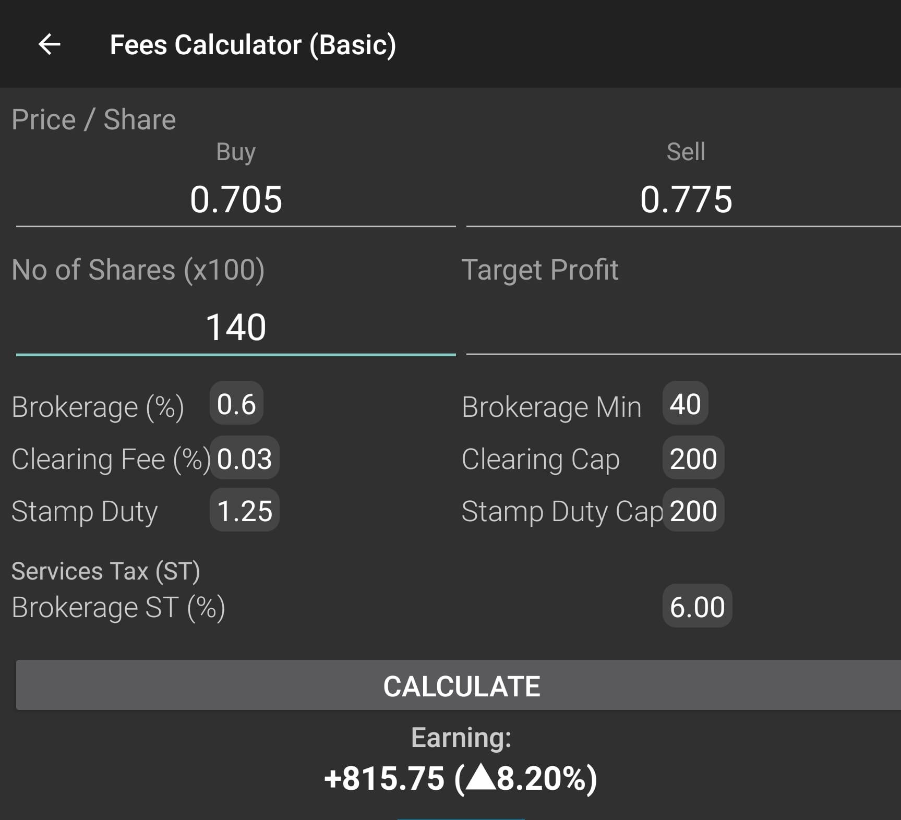The height and width of the screenshot is (820, 901).
Task: Click the No of Shares (x100) label
Action: (x=138, y=270)
